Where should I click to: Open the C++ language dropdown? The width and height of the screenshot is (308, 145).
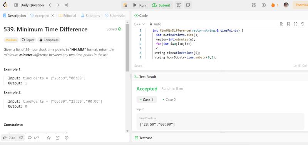139,24
